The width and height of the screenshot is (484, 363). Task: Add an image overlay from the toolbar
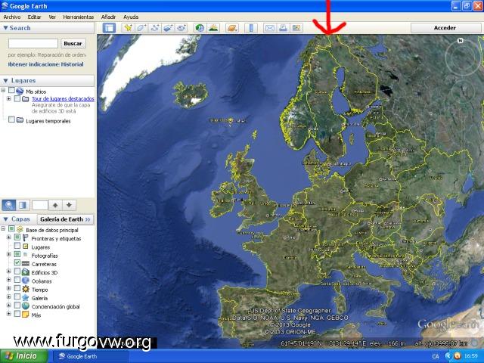point(168,28)
